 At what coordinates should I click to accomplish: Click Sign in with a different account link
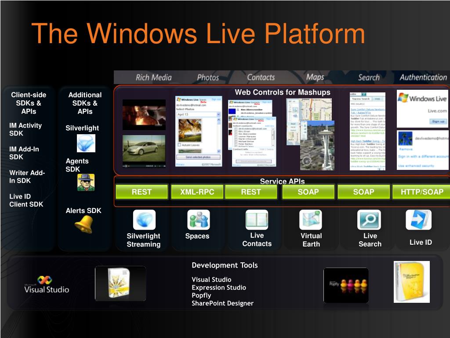click(x=423, y=157)
